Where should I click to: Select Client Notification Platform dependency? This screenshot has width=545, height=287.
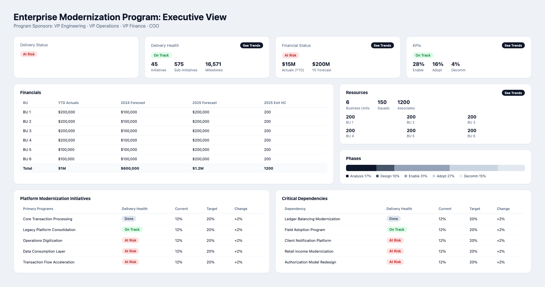click(403, 240)
